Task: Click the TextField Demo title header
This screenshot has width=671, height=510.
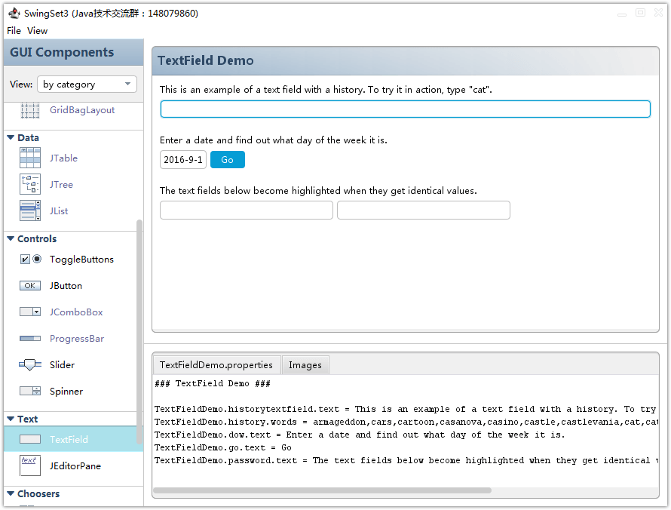Action: tap(406, 61)
